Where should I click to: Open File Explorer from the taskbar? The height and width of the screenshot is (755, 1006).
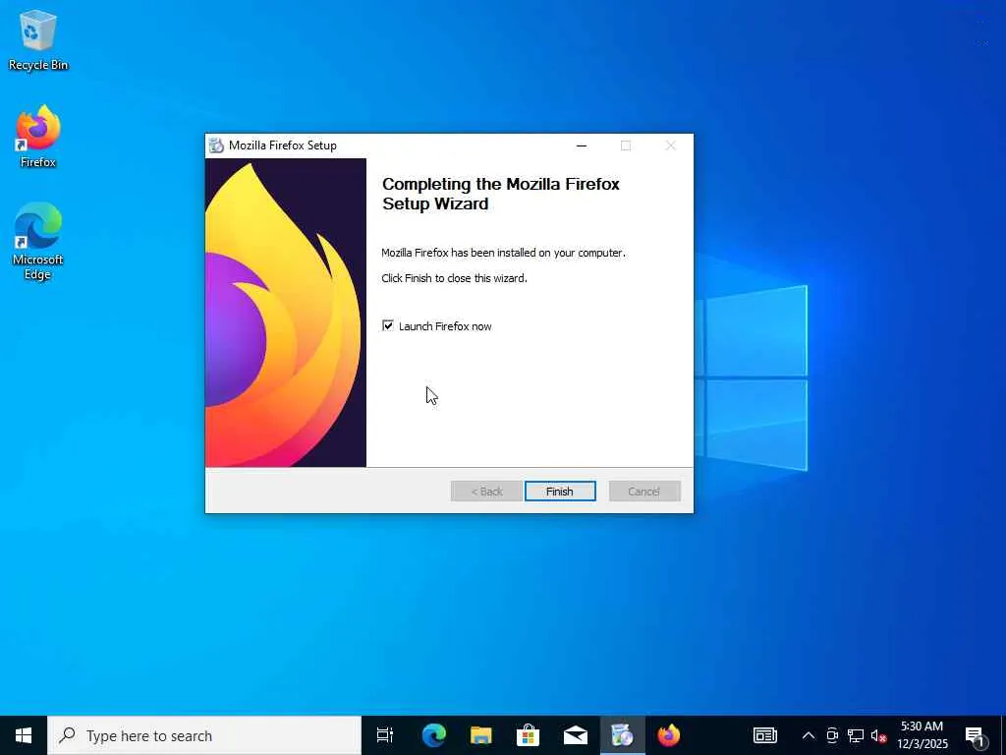(x=480, y=735)
